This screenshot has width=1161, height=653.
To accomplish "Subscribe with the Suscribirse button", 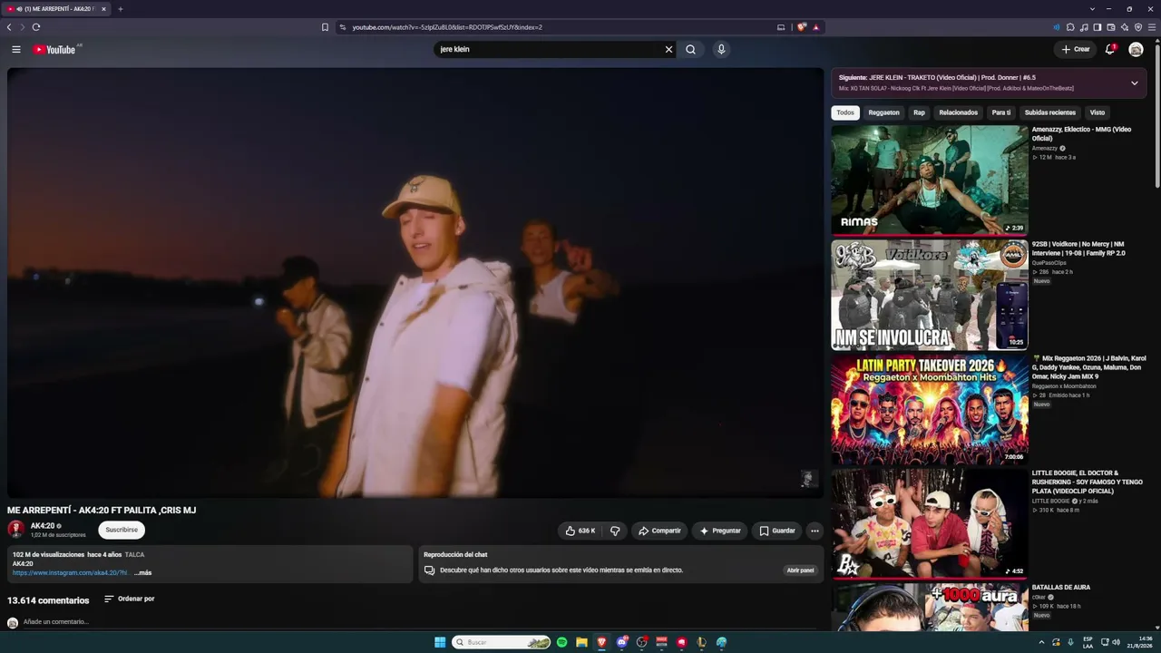I will click(122, 530).
